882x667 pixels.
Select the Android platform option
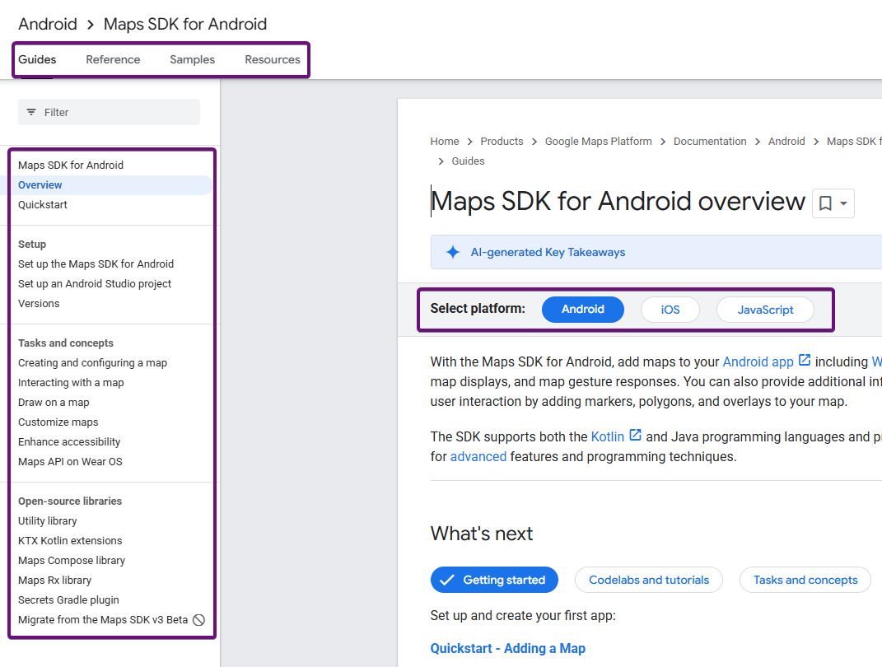coord(582,309)
